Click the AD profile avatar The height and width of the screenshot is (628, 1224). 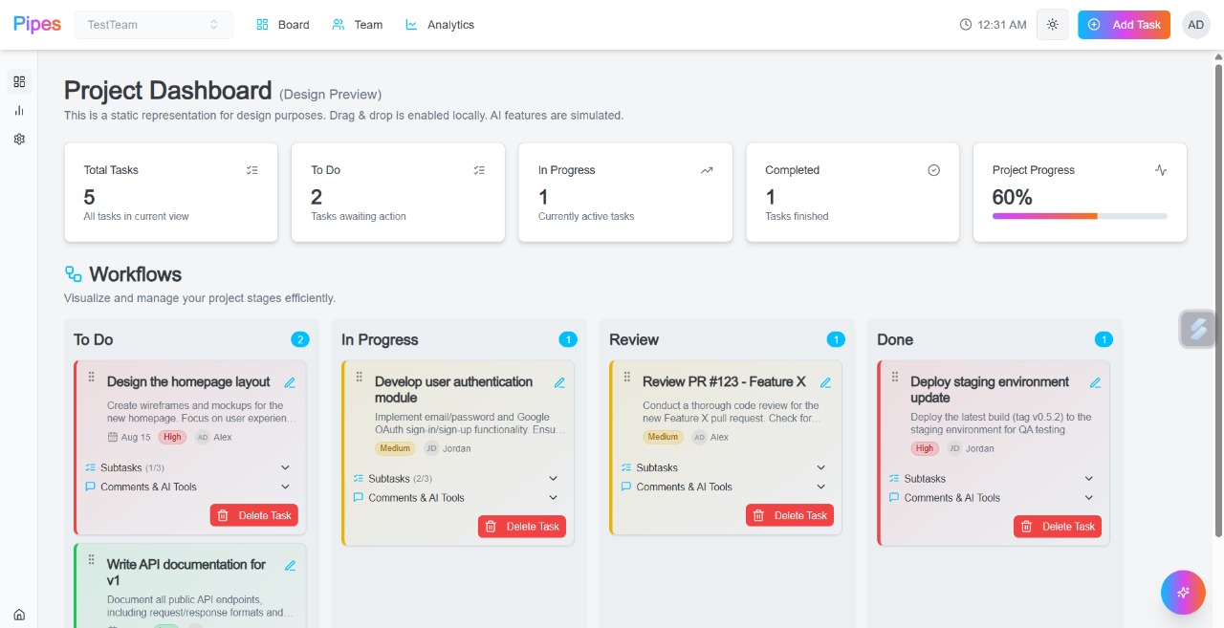(x=1196, y=24)
